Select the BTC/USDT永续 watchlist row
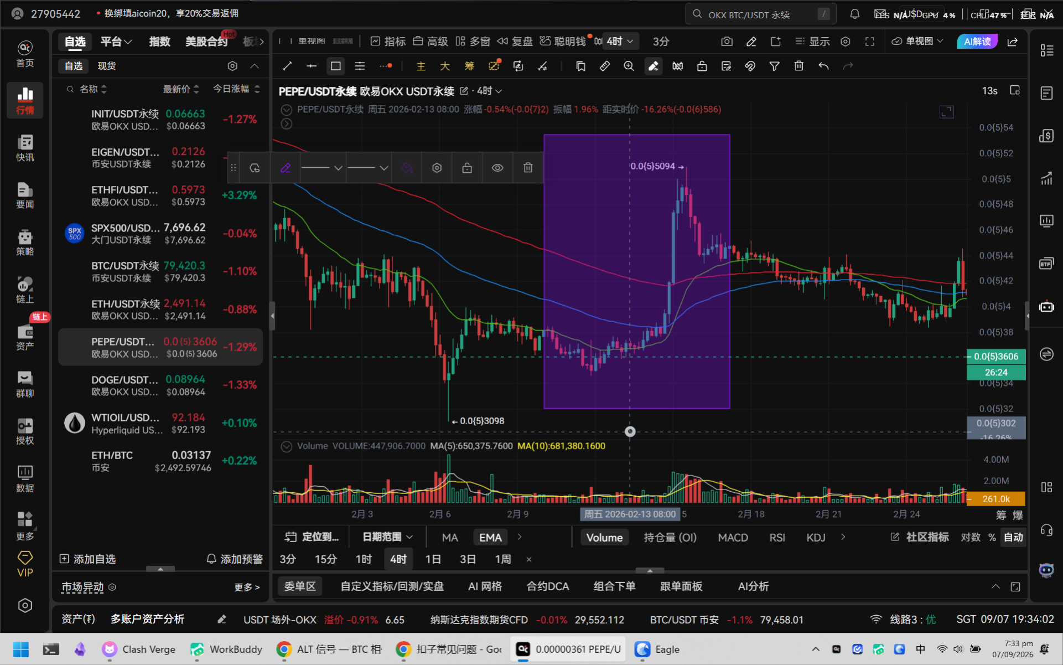Image resolution: width=1063 pixels, height=665 pixels. tap(160, 271)
